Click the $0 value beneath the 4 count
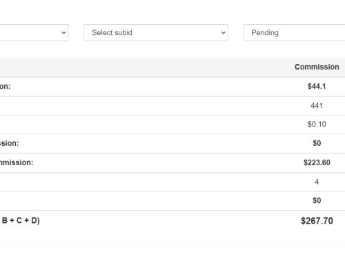 317,201
